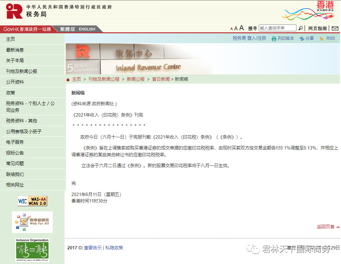Click the 分享 share icon
This screenshot has height=264, width=341.
coord(301,38)
